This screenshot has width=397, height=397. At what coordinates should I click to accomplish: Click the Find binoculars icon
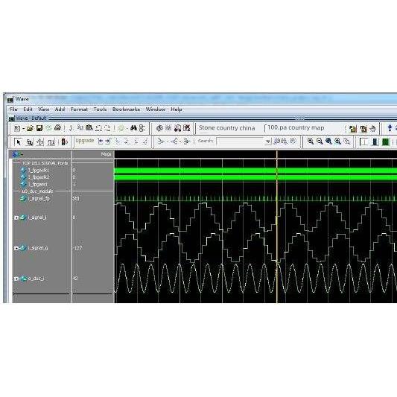(x=133, y=128)
